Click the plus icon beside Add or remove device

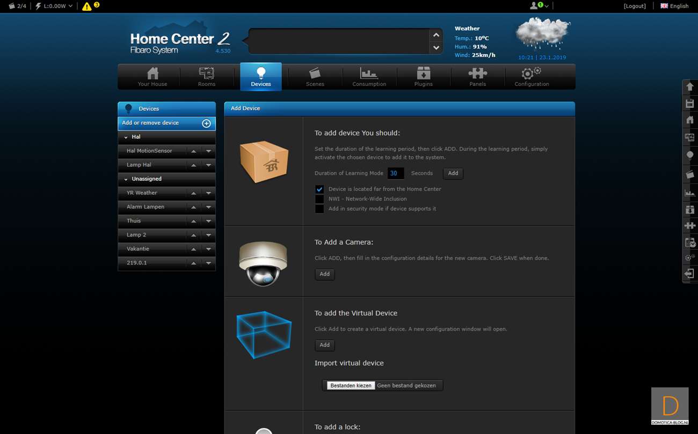tap(206, 123)
